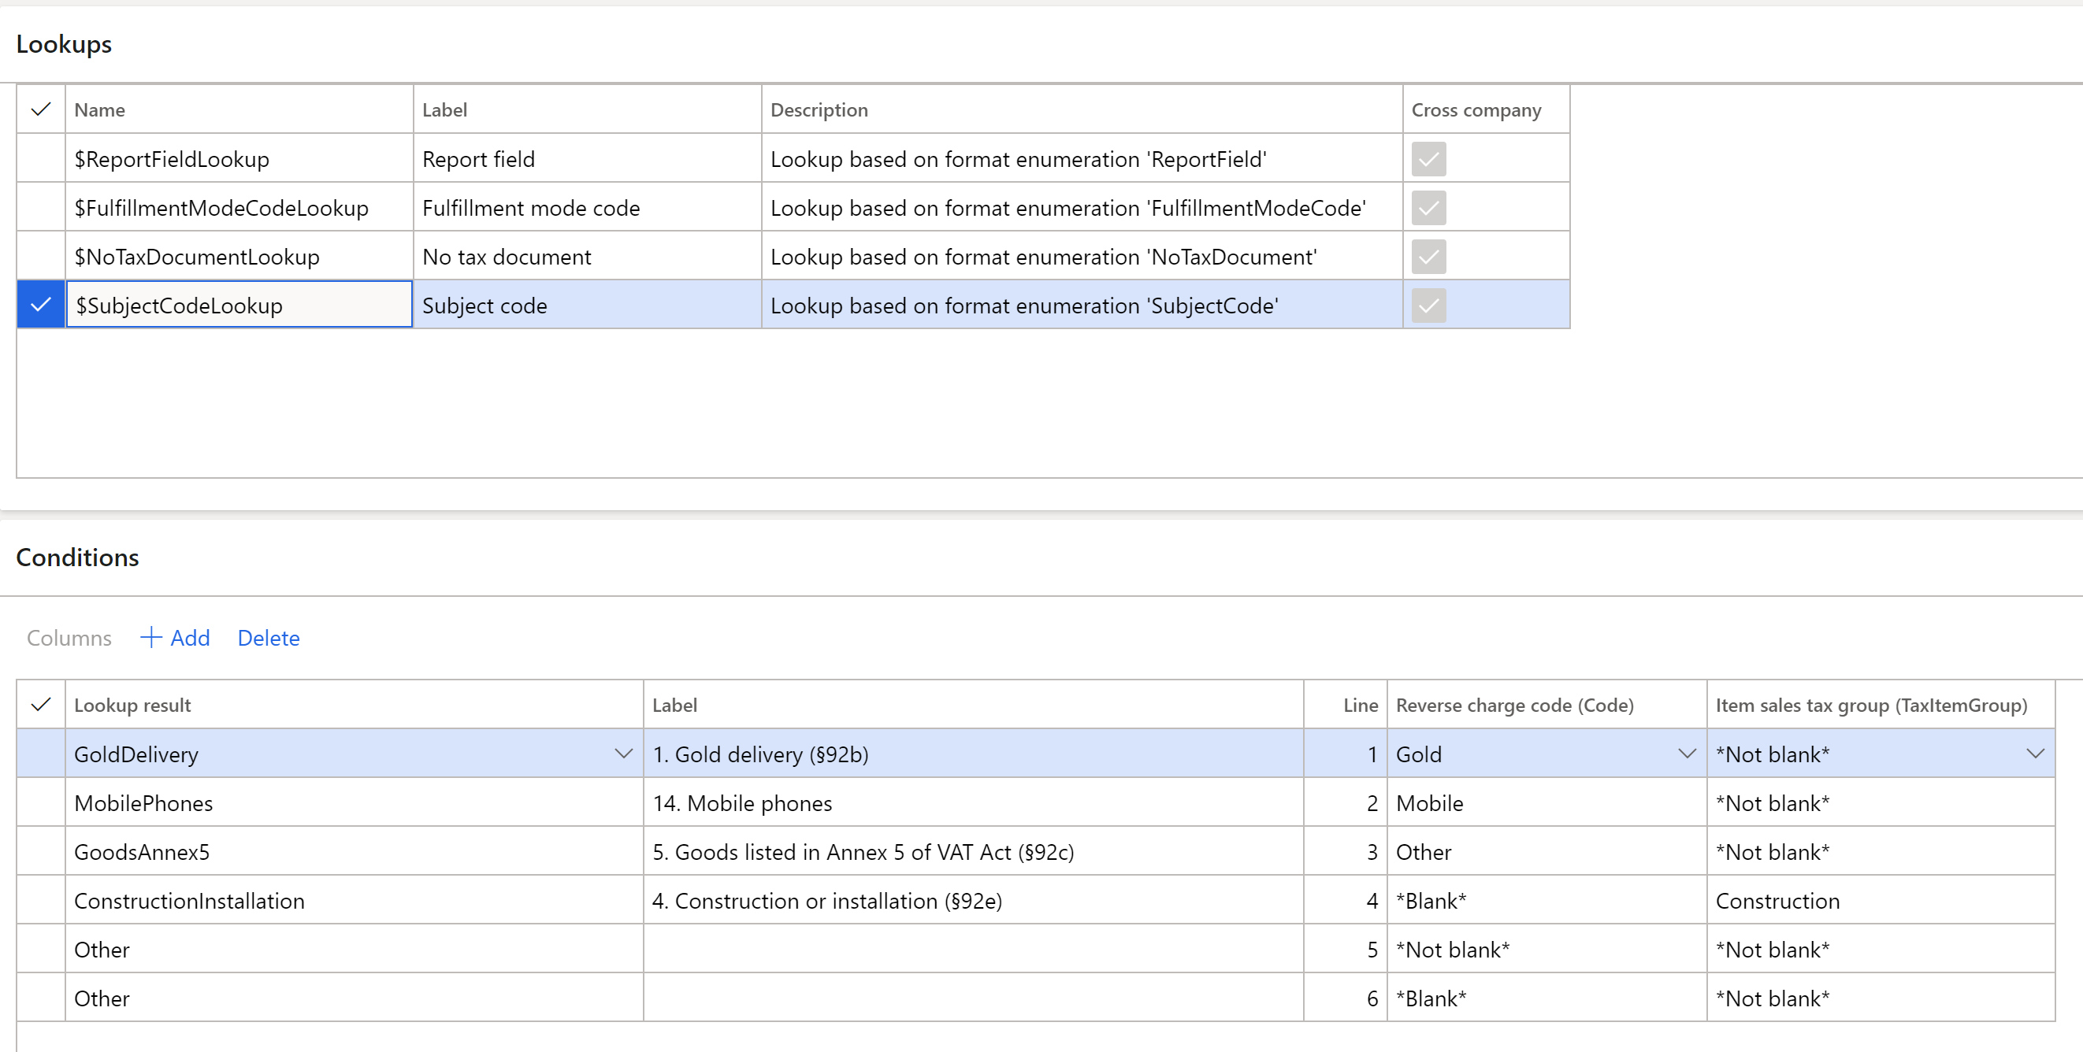Edit the $SubjectCodeLookup name field
This screenshot has width=2083, height=1052.
coord(239,305)
